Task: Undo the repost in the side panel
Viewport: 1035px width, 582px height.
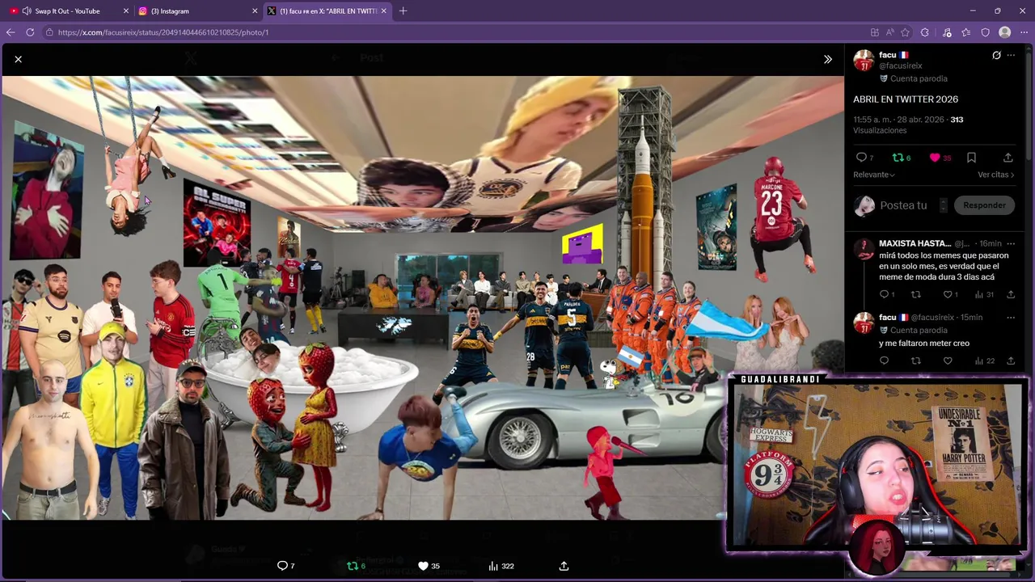Action: pos(898,158)
